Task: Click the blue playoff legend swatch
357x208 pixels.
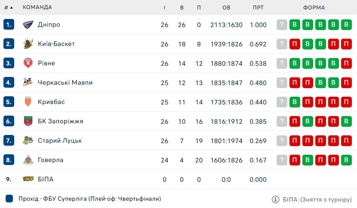Action: click(x=9, y=199)
